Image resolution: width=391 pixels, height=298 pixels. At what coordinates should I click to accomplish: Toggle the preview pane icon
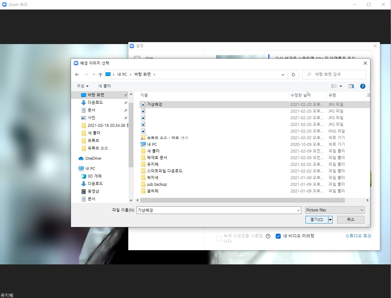(x=351, y=86)
